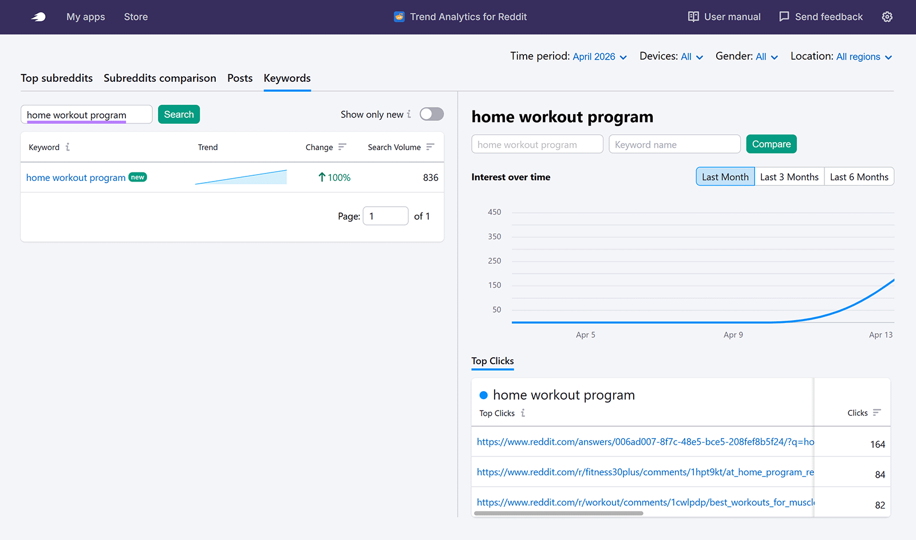
Task: Click the User manual link text
Action: (x=732, y=17)
